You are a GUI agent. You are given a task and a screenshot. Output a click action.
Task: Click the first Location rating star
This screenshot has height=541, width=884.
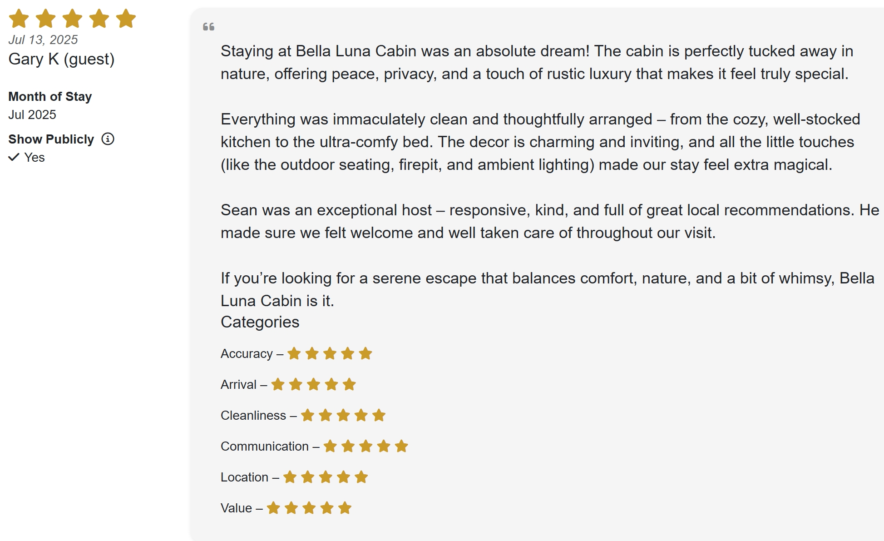pyautogui.click(x=290, y=477)
